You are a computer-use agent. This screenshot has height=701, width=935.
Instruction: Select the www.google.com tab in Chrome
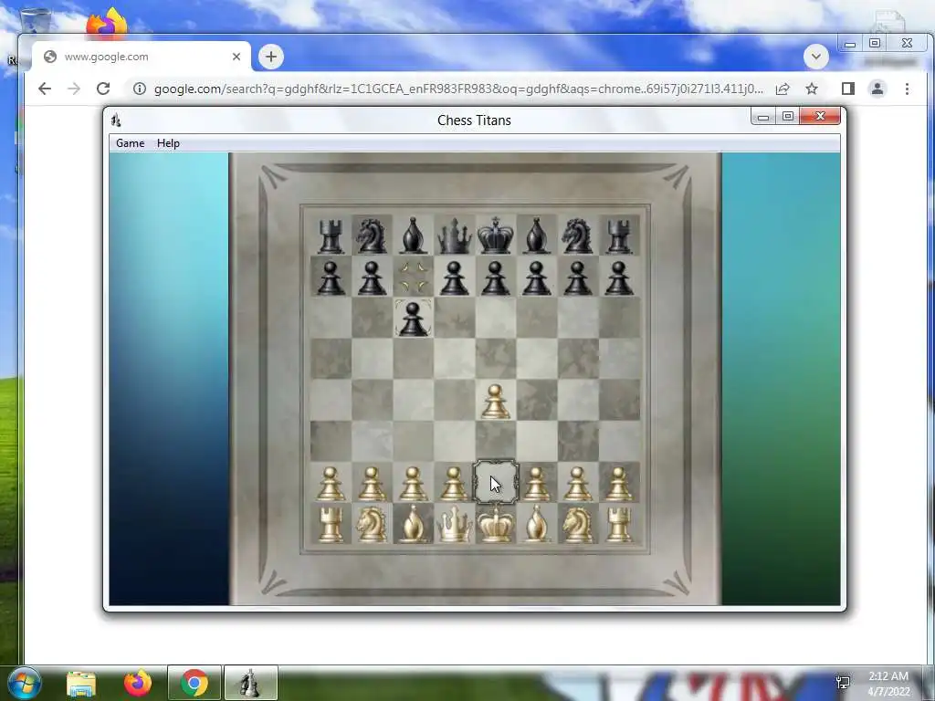(142, 57)
